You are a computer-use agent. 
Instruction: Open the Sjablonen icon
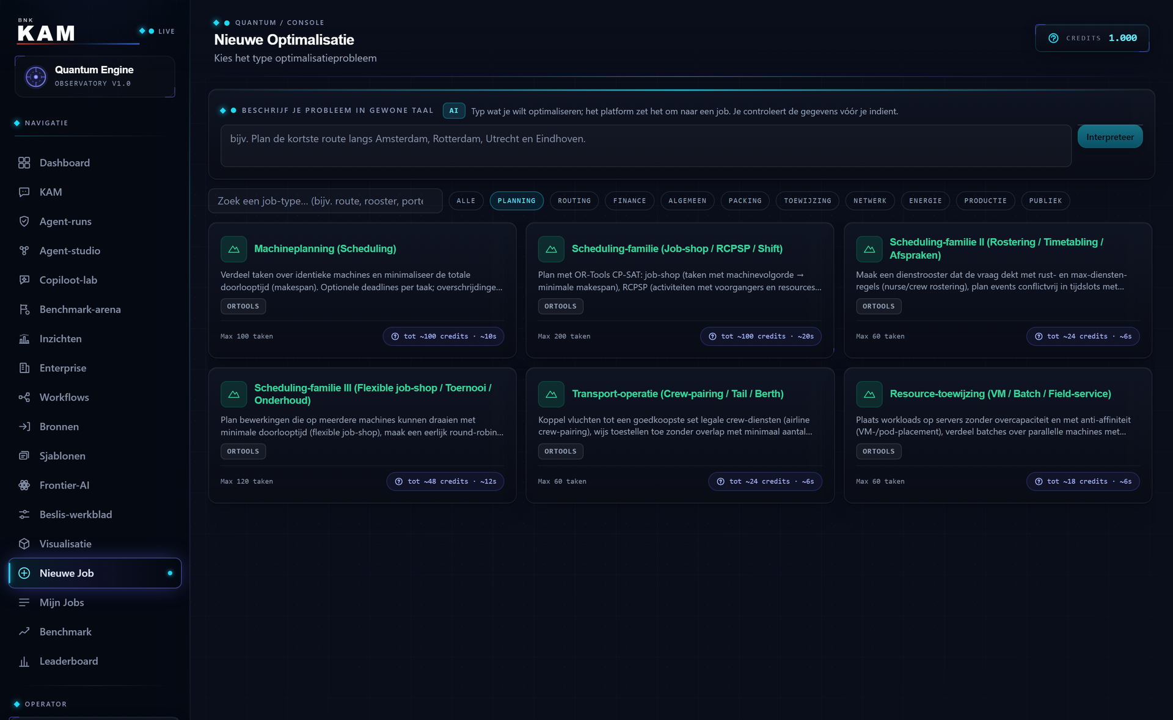click(24, 456)
